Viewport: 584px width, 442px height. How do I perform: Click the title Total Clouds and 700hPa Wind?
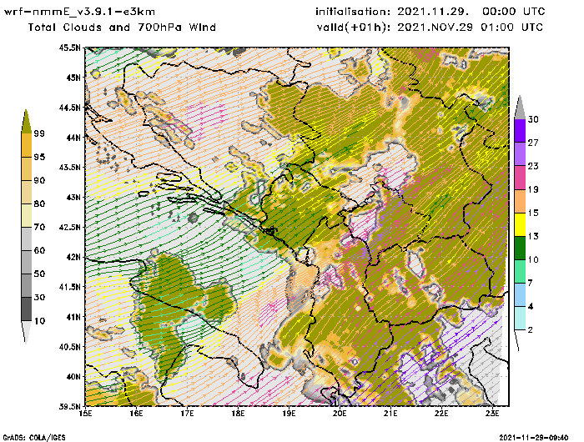[x=122, y=28]
